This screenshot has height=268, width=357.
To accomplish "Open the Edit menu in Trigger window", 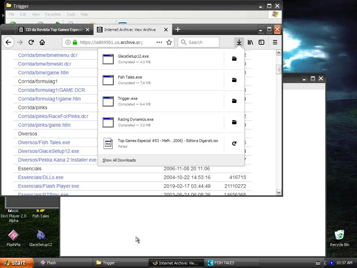I will [23, 14].
